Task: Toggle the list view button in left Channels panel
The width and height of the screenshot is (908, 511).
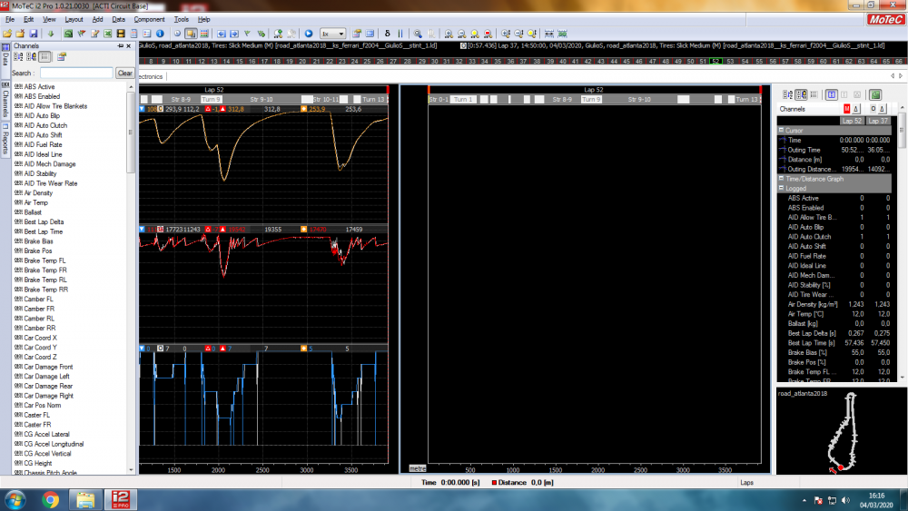Action: 44,56
